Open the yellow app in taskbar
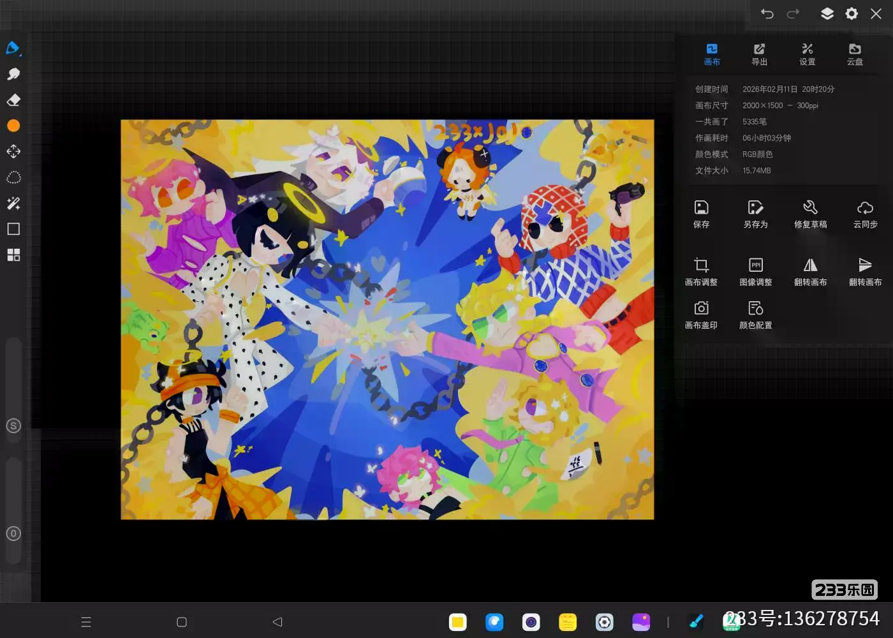 457,622
